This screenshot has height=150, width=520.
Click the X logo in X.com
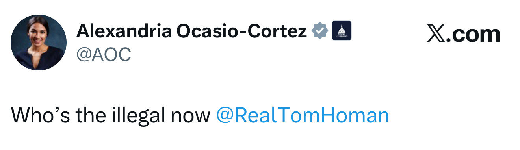[438, 34]
